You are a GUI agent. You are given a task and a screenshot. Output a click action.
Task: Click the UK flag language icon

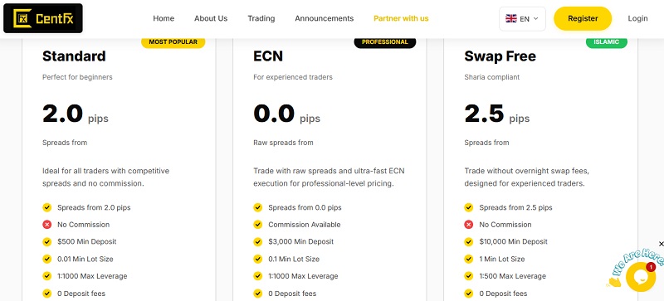[511, 18]
